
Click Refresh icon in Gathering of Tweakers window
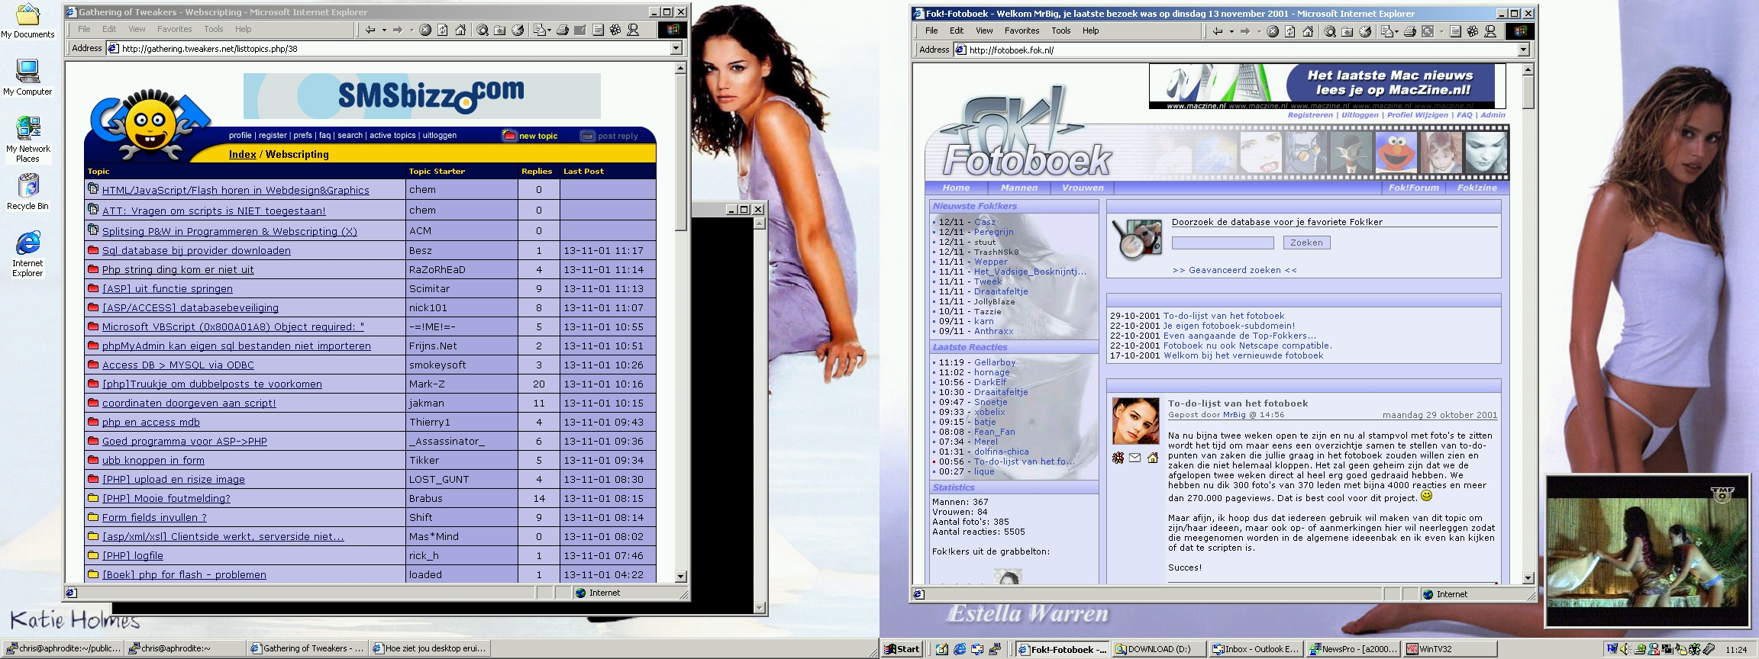(442, 30)
